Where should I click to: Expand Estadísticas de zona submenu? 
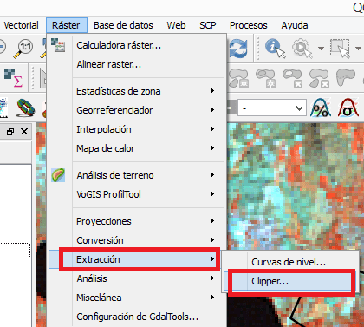click(136, 91)
